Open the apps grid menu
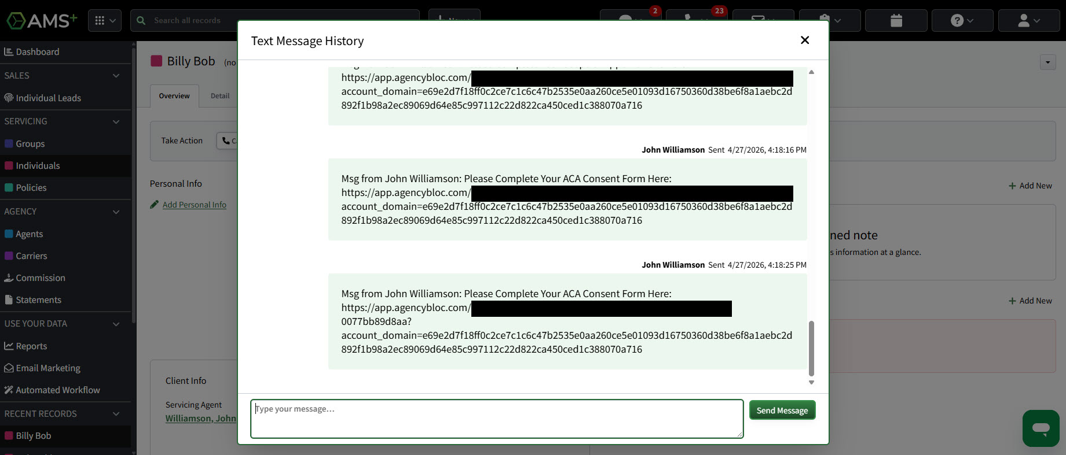 (105, 21)
